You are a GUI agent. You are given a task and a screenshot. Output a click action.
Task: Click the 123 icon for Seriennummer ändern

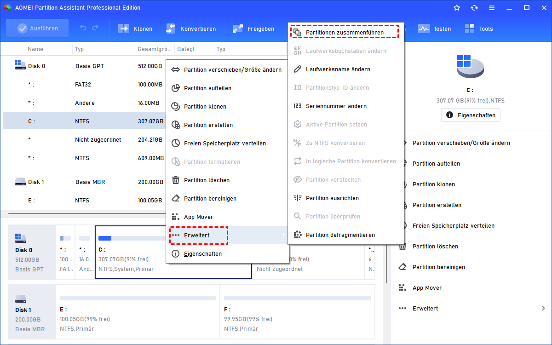click(298, 106)
